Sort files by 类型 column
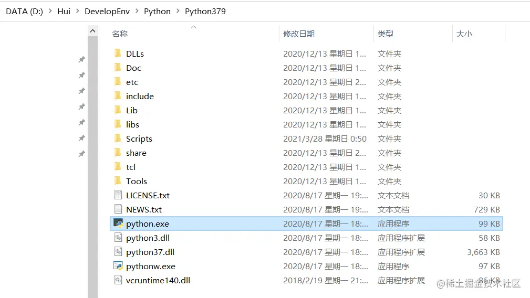The image size is (530, 298). point(386,34)
